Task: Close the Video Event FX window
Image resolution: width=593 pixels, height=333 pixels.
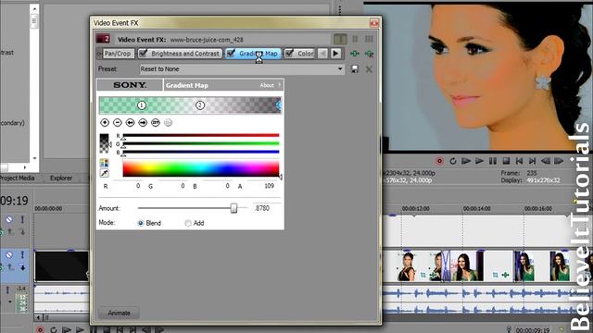Action: (374, 23)
